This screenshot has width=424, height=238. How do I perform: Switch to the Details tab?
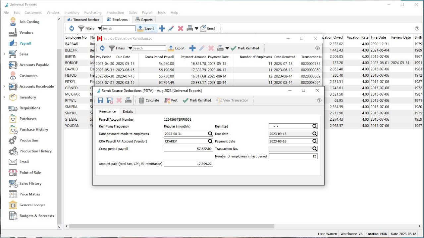click(x=128, y=112)
